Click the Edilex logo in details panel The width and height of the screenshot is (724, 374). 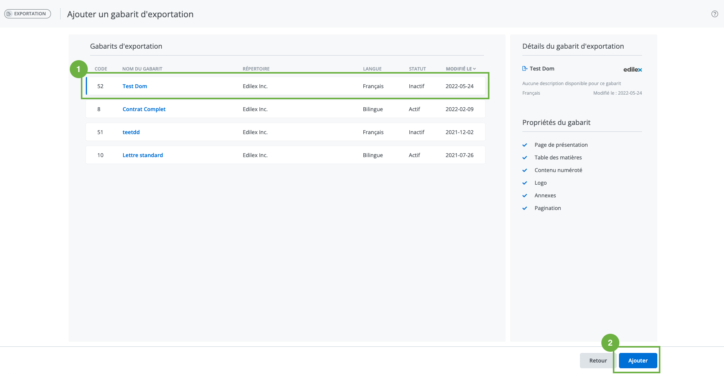tap(632, 69)
